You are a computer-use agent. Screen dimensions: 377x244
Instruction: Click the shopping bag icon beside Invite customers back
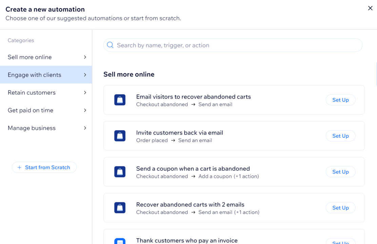(x=120, y=136)
